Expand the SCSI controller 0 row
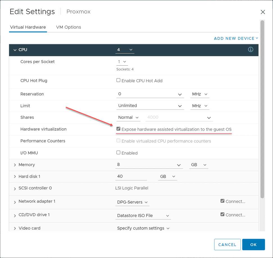273x258 pixels. click(x=15, y=188)
